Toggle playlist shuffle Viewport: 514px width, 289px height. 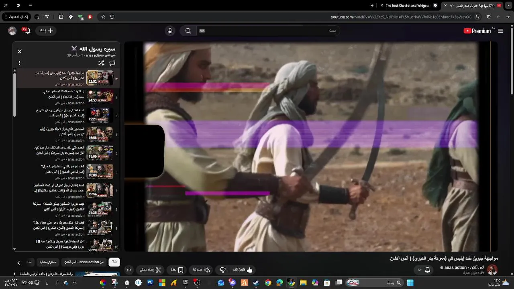[x=101, y=63]
